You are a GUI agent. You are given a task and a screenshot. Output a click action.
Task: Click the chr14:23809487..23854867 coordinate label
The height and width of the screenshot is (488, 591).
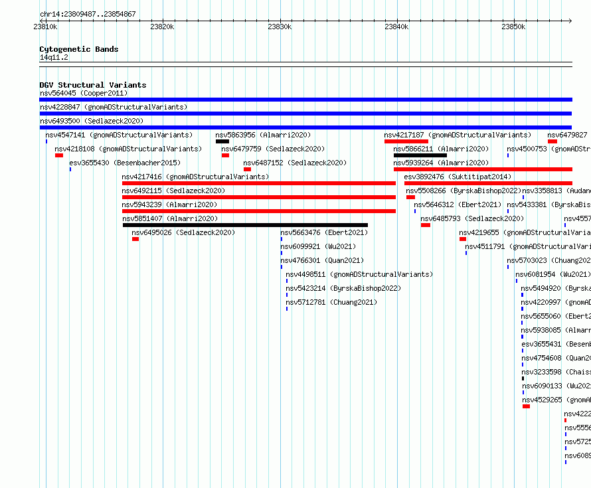(x=88, y=14)
